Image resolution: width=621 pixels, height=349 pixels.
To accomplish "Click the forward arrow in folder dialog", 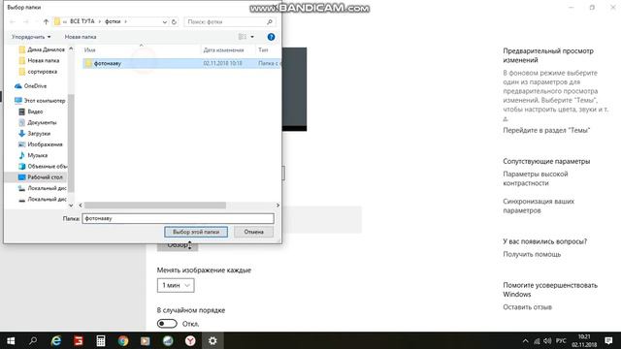I will click(x=26, y=21).
